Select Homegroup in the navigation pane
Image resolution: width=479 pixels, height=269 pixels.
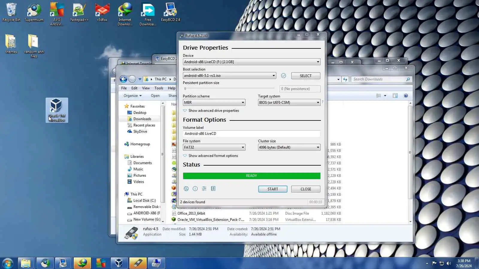point(140,144)
